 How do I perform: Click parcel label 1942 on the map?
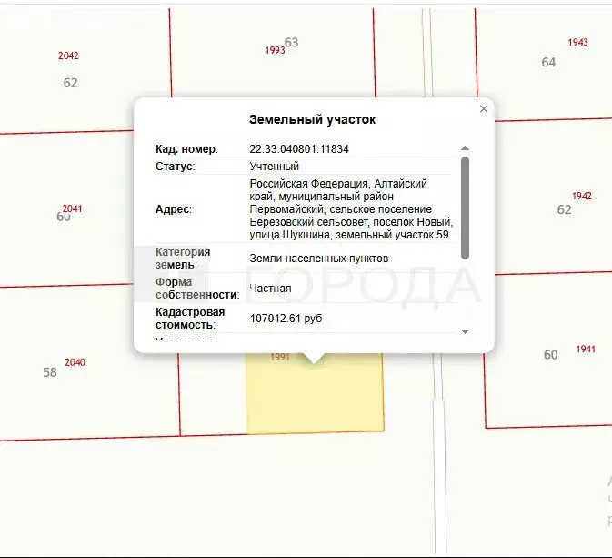click(x=582, y=196)
